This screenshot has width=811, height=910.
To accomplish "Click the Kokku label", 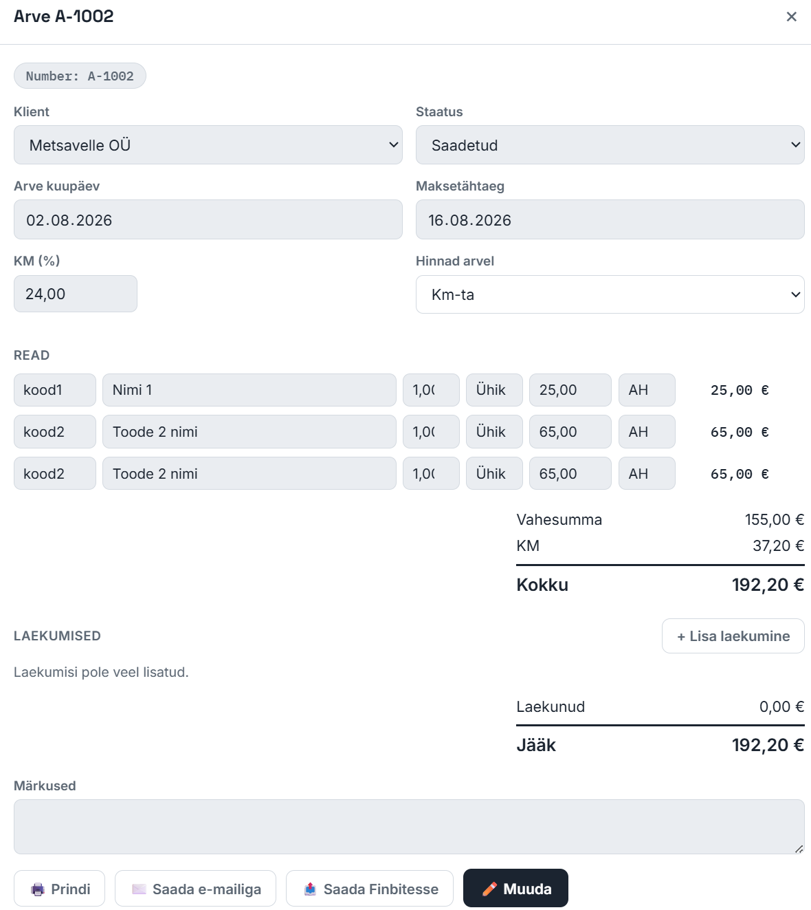I will coord(542,585).
